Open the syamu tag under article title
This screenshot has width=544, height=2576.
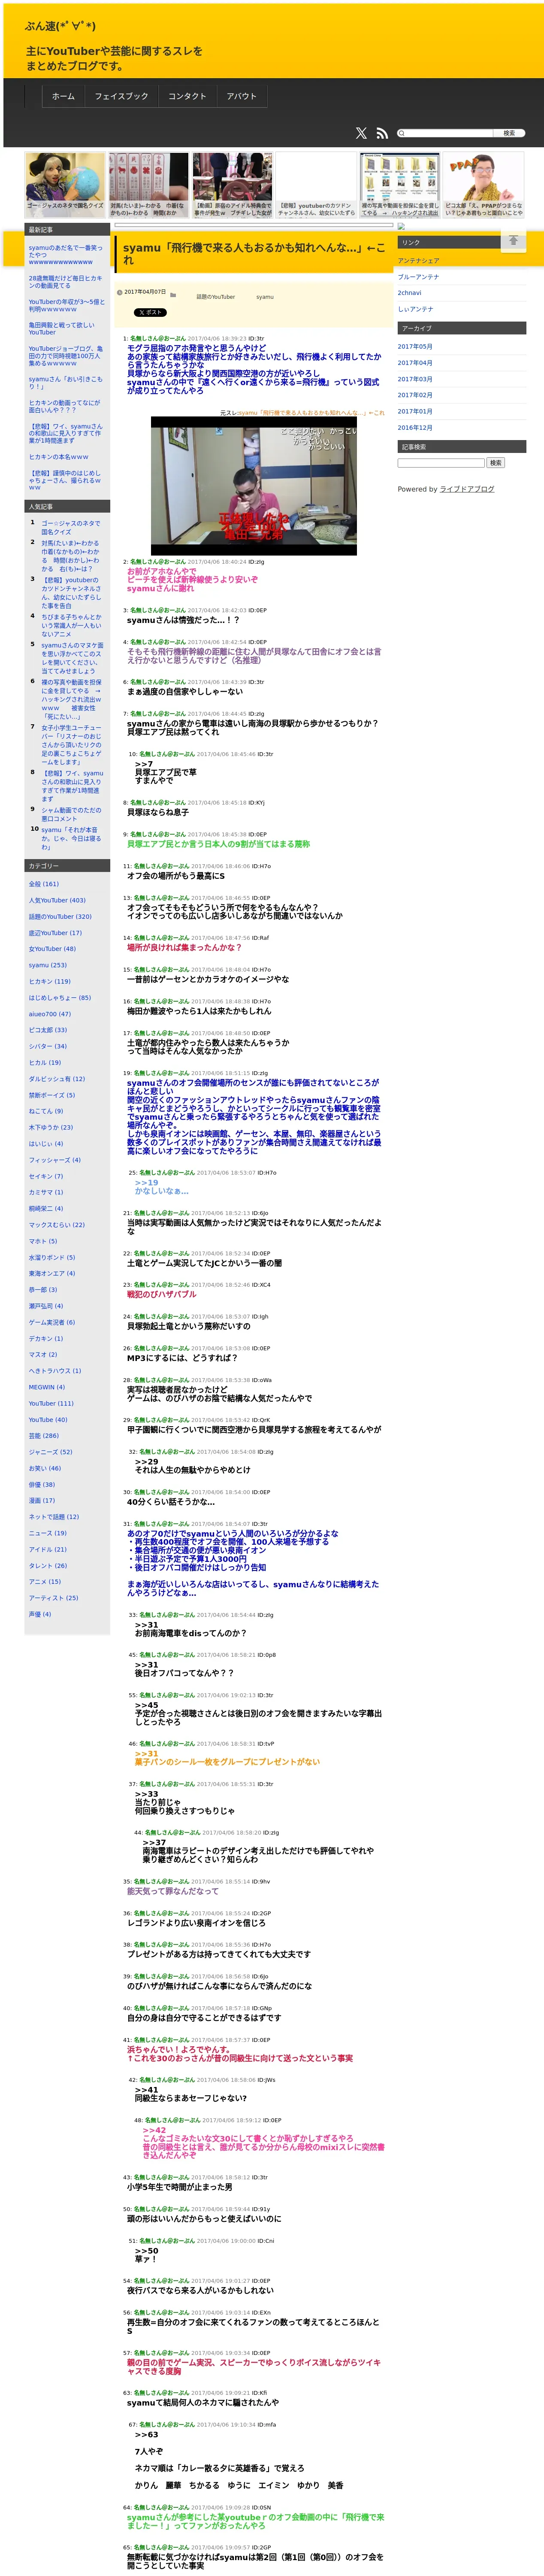tap(265, 297)
